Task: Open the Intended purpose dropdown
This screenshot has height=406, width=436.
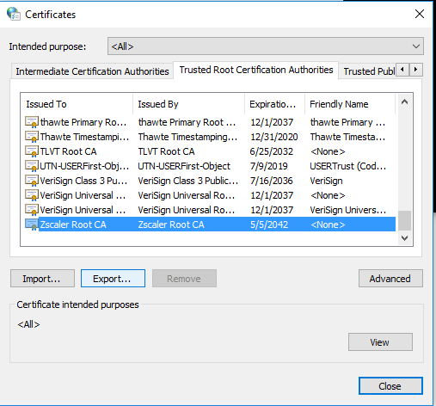Action: coord(266,46)
